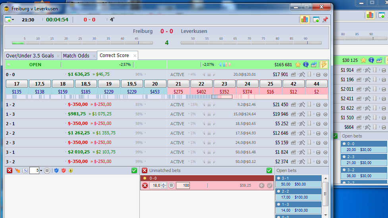Expand the 3-1 selection row

[318, 152]
